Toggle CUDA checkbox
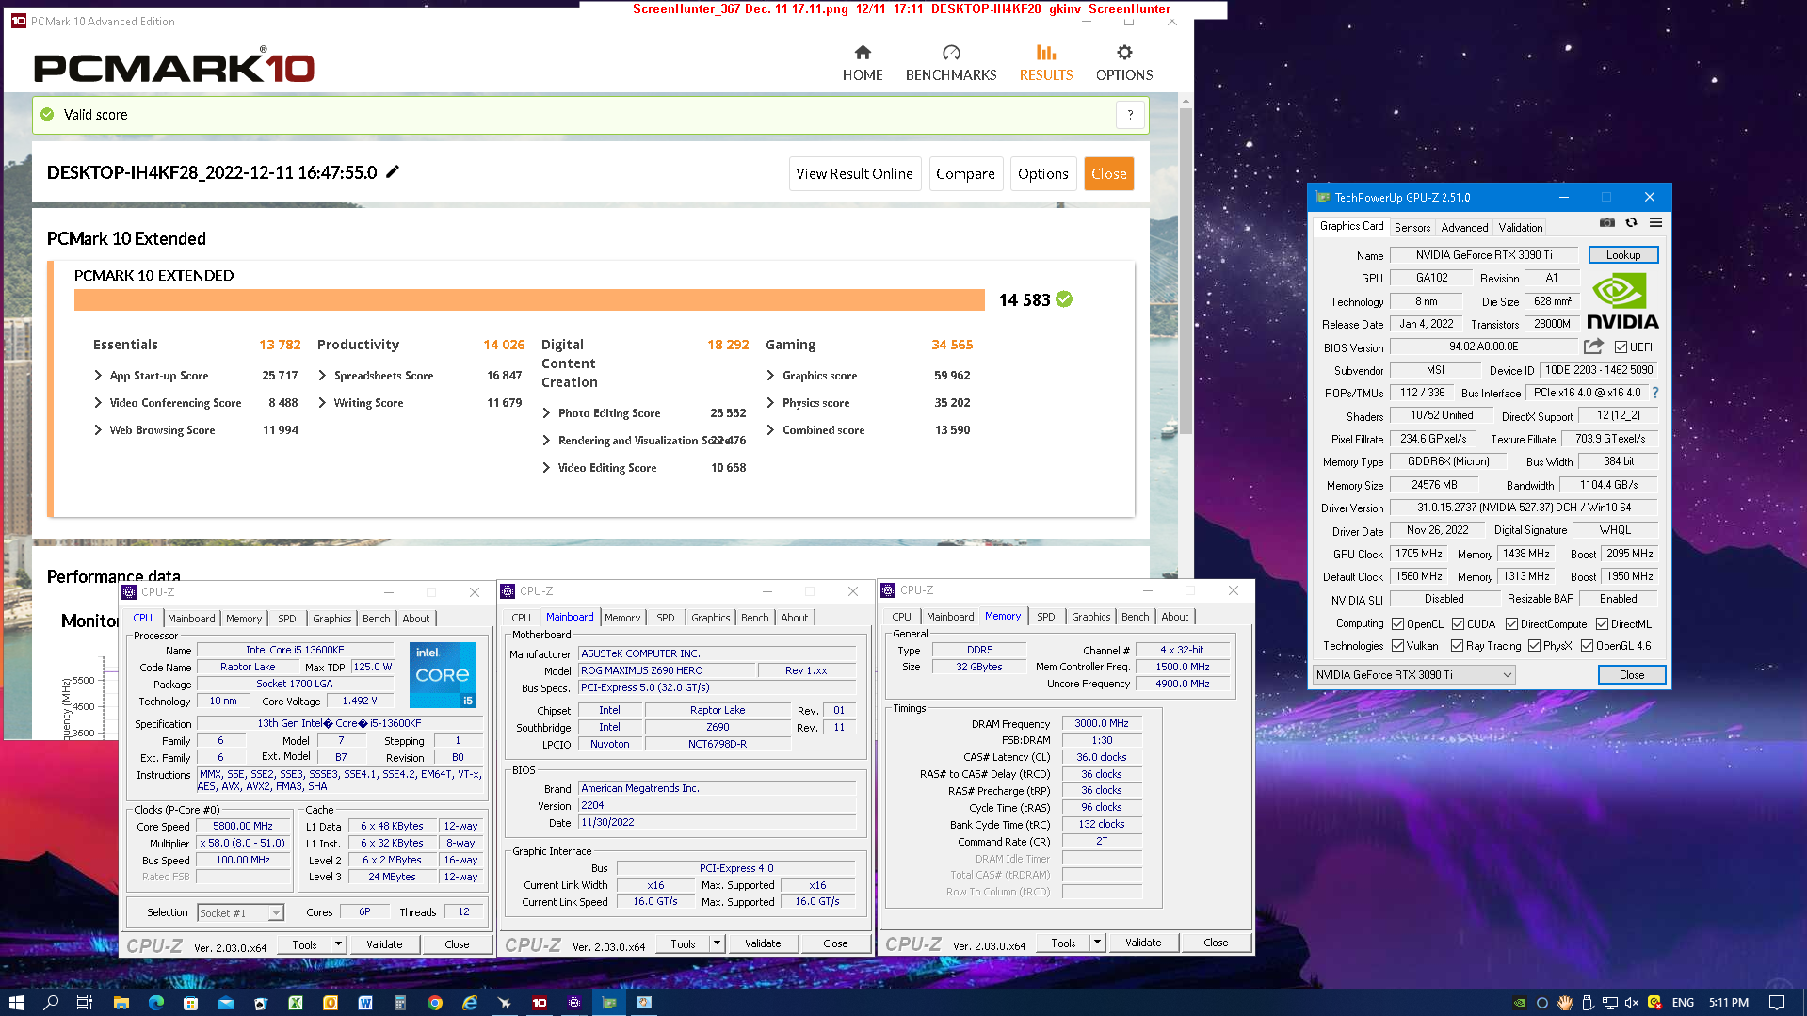Viewport: 1807px width, 1016px height. pyautogui.click(x=1458, y=624)
